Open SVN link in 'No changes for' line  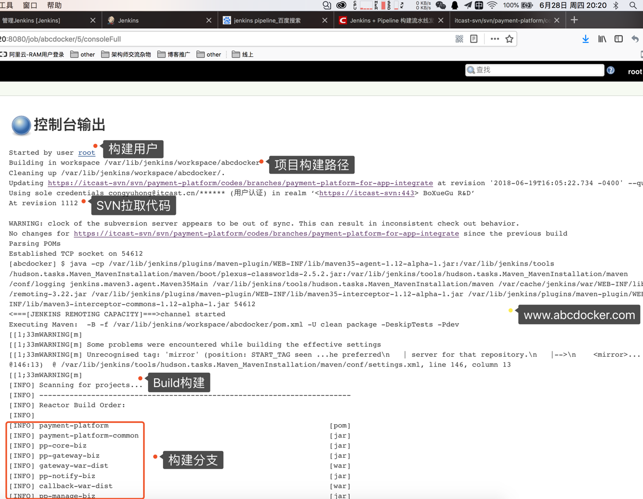point(266,234)
